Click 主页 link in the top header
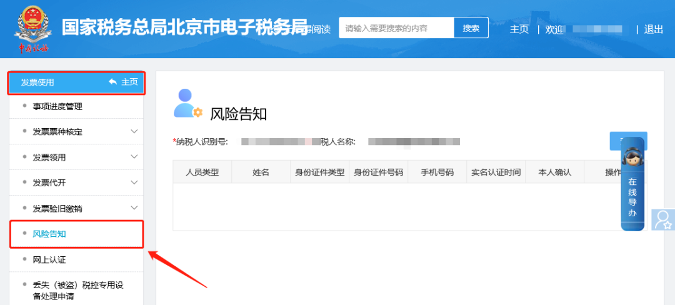 click(x=519, y=29)
